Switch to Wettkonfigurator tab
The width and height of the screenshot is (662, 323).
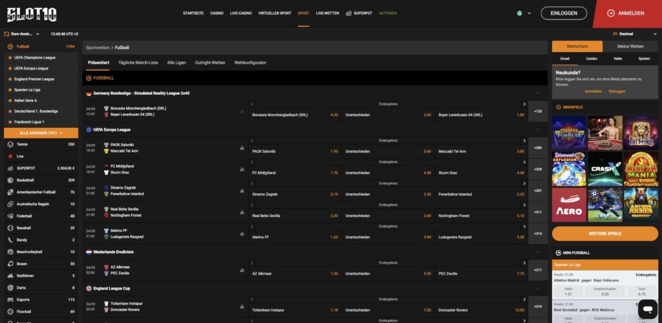tap(250, 63)
